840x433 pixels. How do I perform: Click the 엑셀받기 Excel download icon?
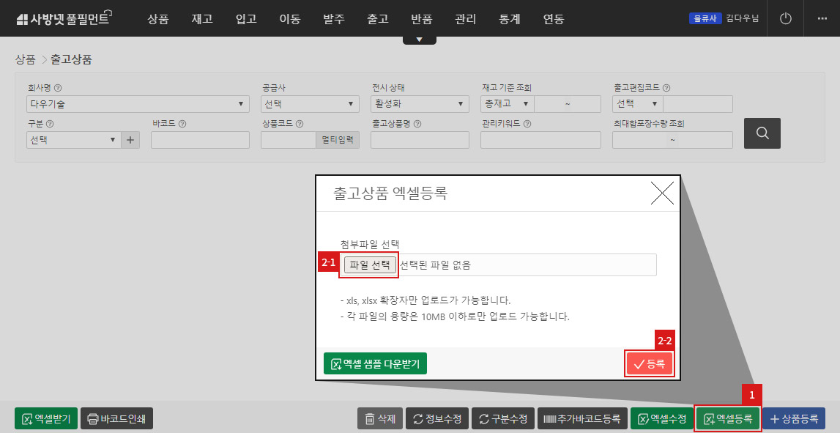(x=26, y=418)
